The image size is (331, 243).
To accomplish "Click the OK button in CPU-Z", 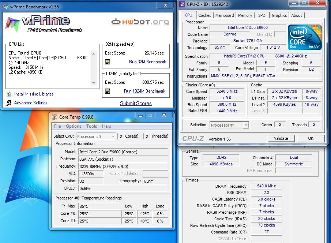I will pos(311,138).
